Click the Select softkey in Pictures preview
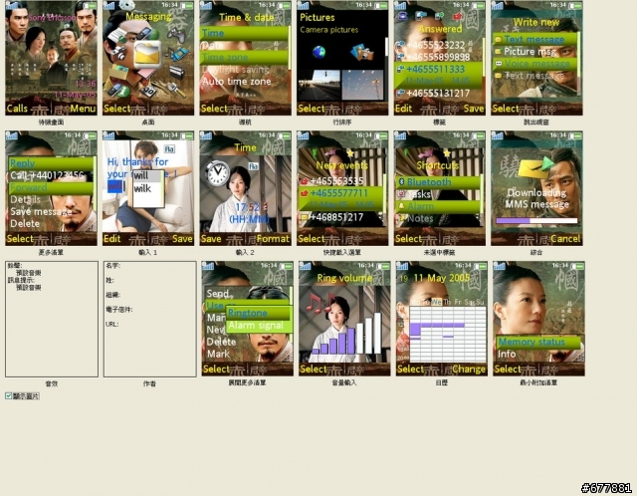Image resolution: width=637 pixels, height=496 pixels. (312, 109)
